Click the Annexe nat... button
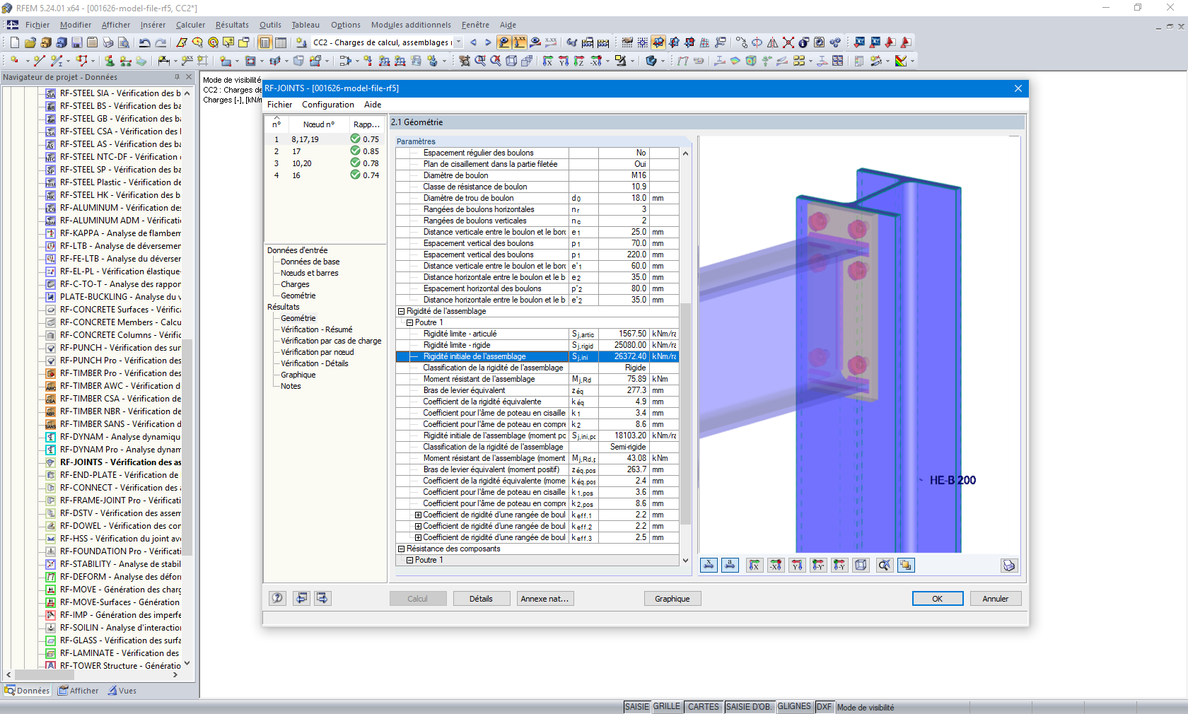Image resolution: width=1188 pixels, height=714 pixels. point(545,599)
